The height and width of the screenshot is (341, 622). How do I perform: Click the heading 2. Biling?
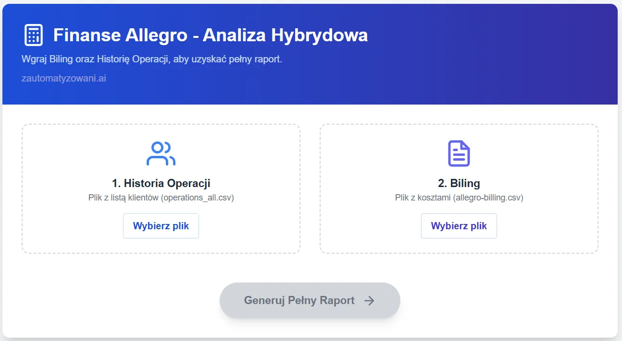click(459, 183)
